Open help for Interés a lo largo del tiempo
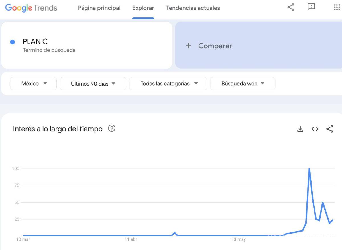 (x=112, y=129)
